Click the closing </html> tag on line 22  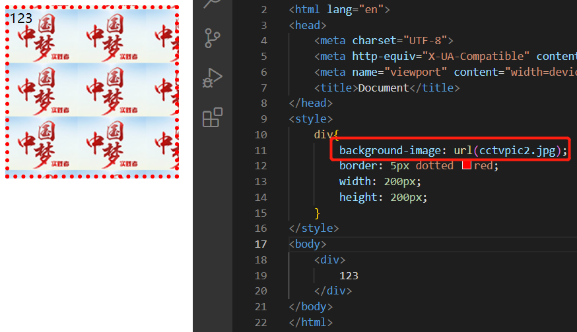[310, 322]
